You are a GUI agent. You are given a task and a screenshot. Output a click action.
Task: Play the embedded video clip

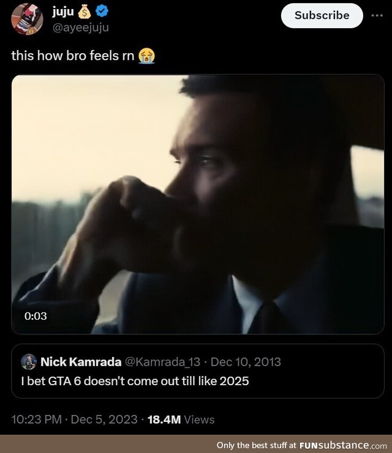[x=198, y=204]
